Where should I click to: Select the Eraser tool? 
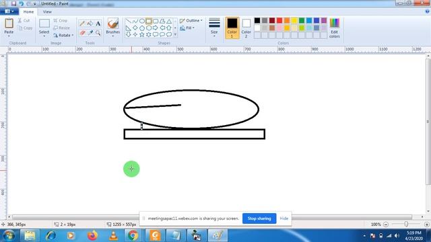tap(82, 33)
